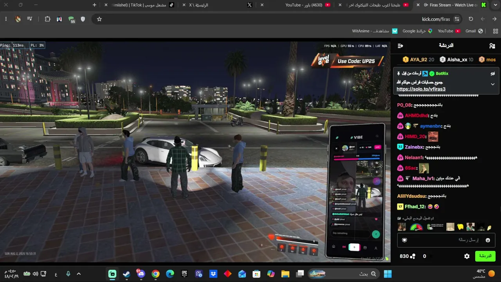Reload the kick.com page
Image resolution: width=501 pixels, height=282 pixels.
pos(471,19)
